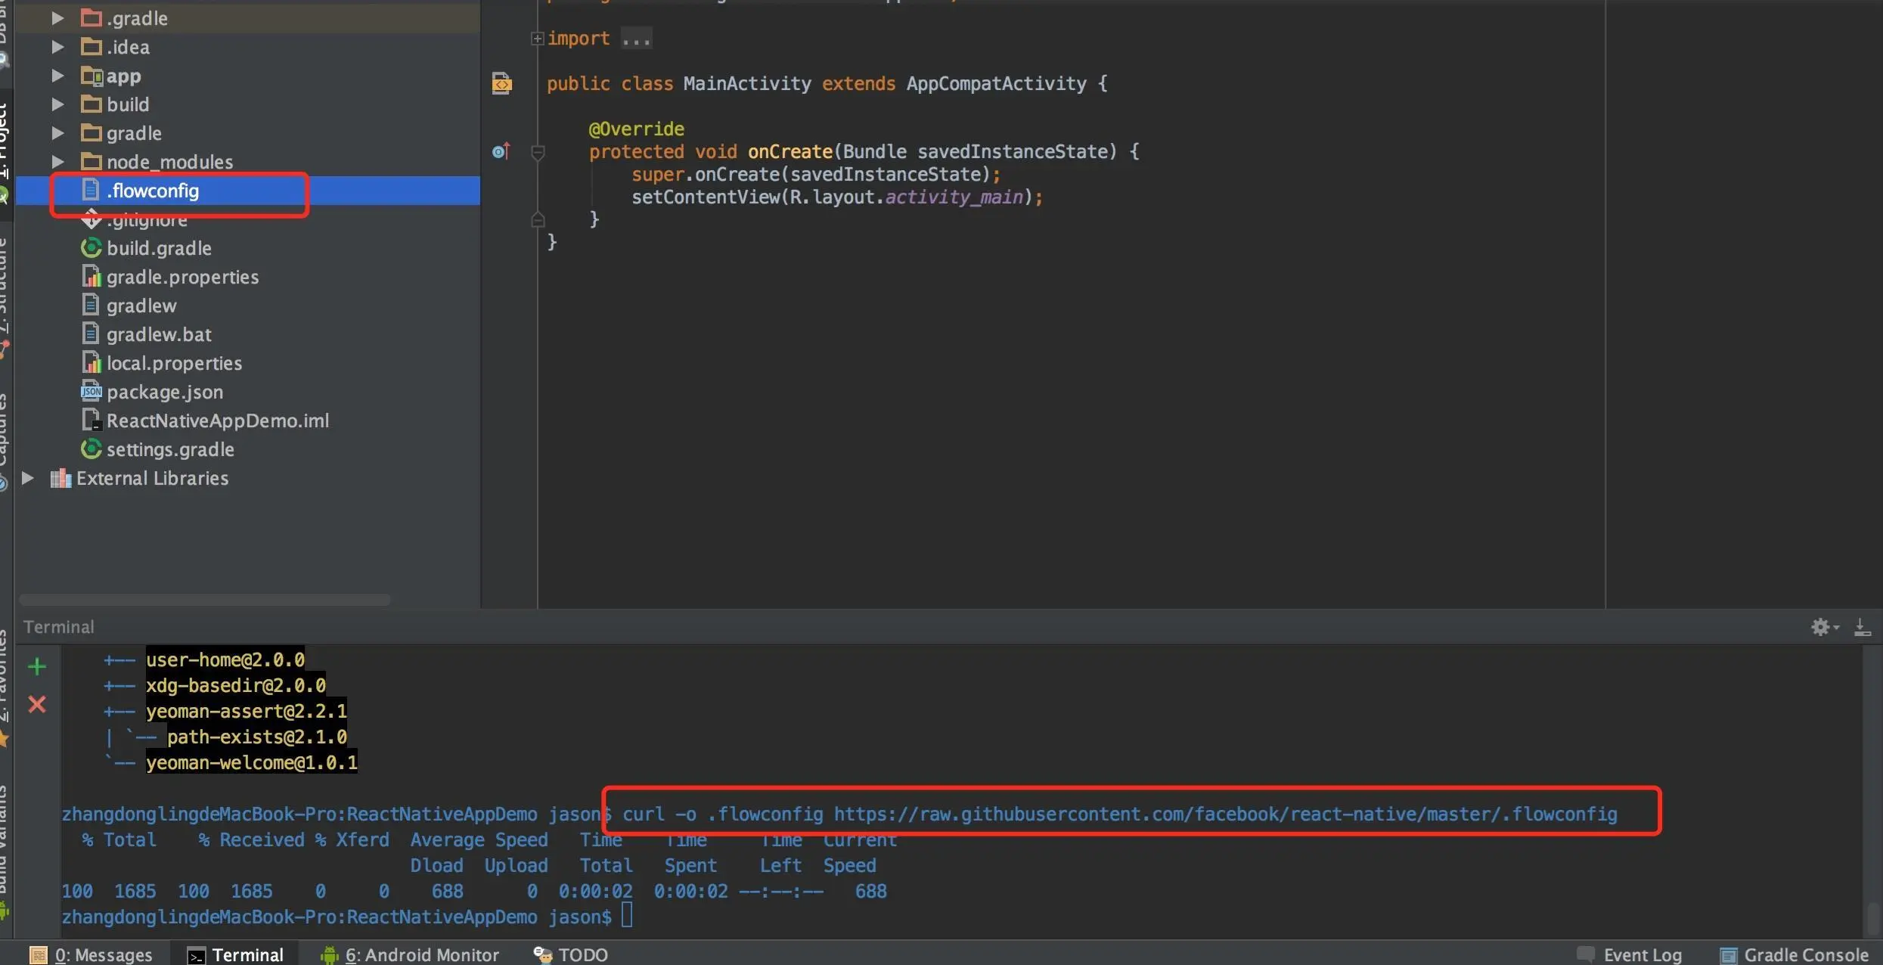Click the project tree horizontal scrollbar
1883x965 pixels.
(x=204, y=600)
